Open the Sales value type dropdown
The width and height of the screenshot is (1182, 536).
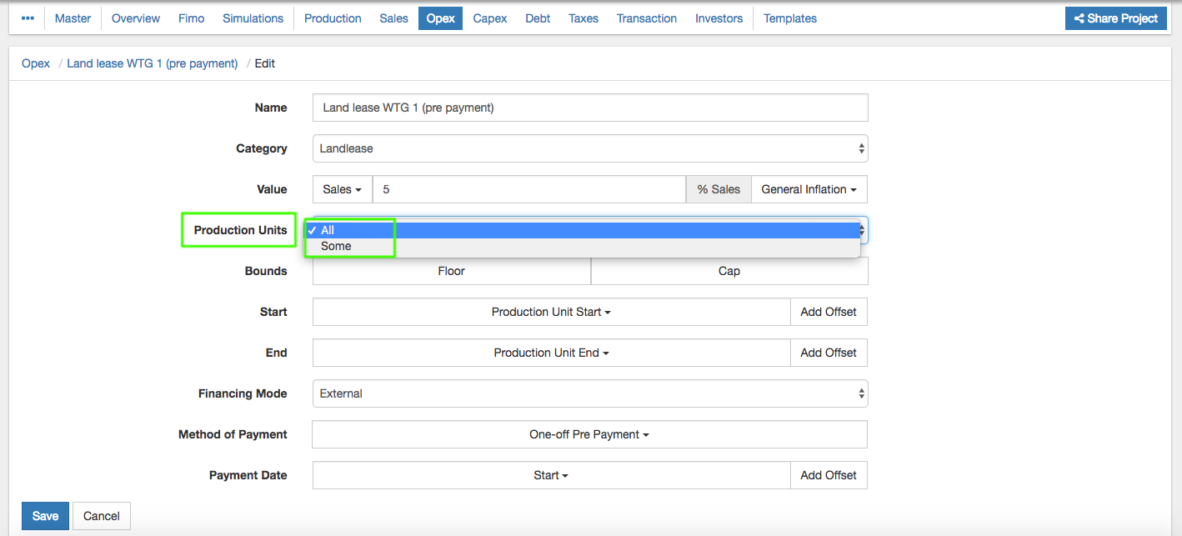click(x=342, y=189)
